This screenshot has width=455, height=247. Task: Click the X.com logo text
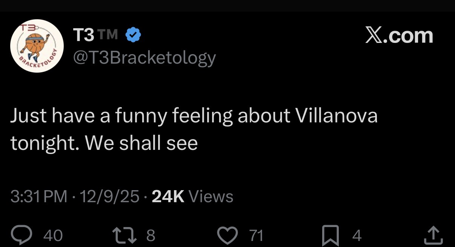(x=399, y=35)
